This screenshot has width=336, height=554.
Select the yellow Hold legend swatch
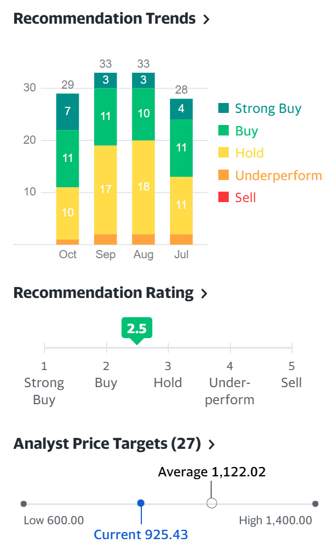click(223, 153)
